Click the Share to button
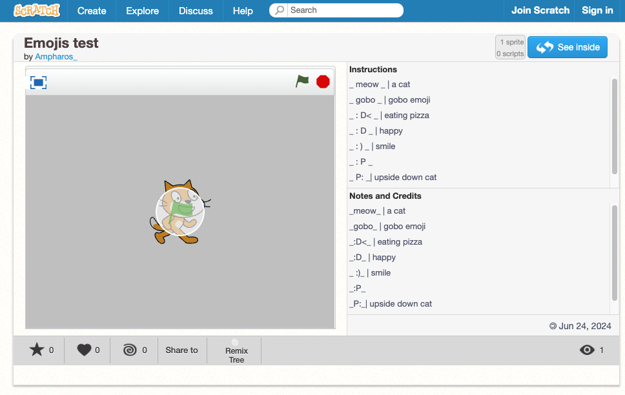Screen dimensions: 625x395 coord(181,350)
